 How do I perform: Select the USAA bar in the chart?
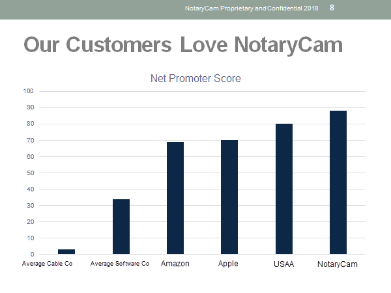click(x=284, y=189)
